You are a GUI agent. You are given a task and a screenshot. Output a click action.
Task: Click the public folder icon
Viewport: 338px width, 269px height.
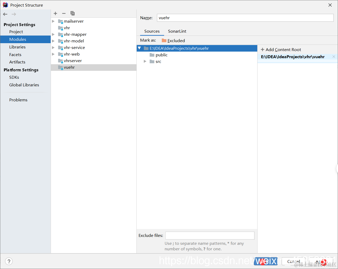[152, 55]
